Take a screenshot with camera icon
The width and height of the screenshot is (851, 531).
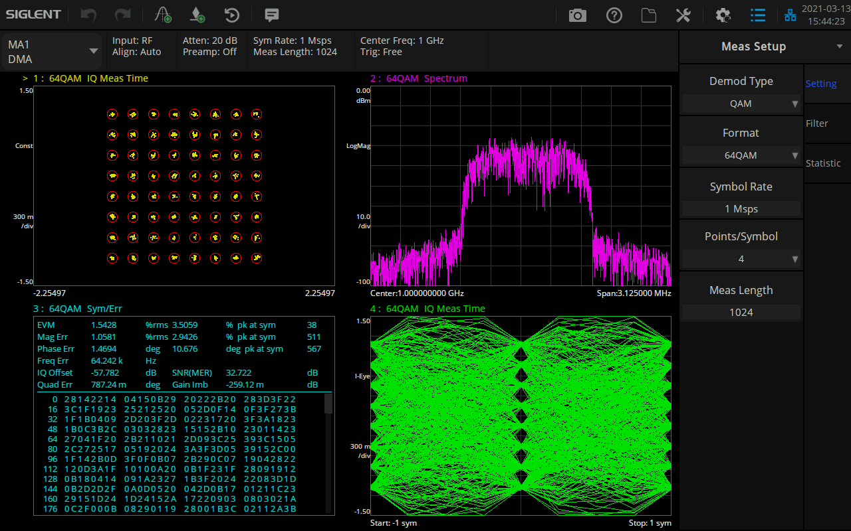[578, 15]
